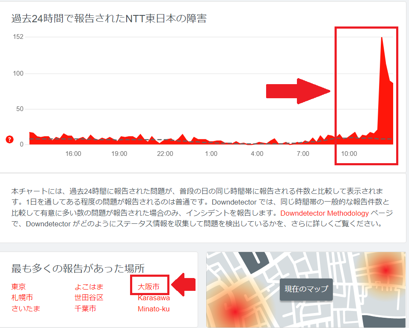Image resolution: width=409 pixels, height=328 pixels.
Task: Open 大阪市 location link
Action: tap(149, 287)
